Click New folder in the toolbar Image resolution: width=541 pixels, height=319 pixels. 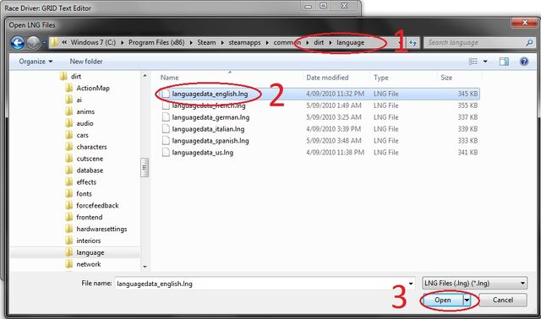point(86,62)
